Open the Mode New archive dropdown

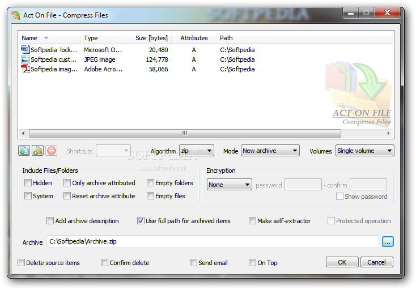pyautogui.click(x=270, y=151)
